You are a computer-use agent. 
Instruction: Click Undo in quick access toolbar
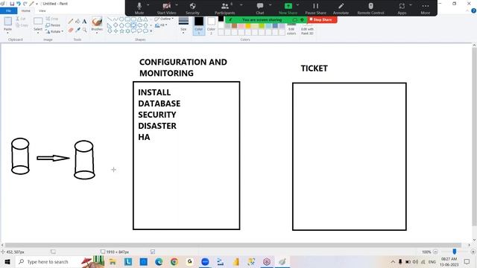coord(19,4)
